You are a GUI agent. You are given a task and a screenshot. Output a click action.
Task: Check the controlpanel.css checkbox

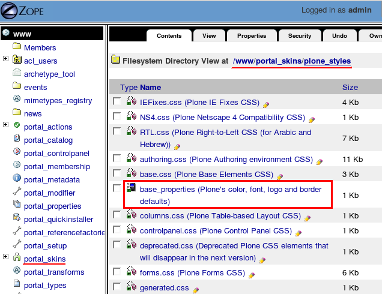117,230
